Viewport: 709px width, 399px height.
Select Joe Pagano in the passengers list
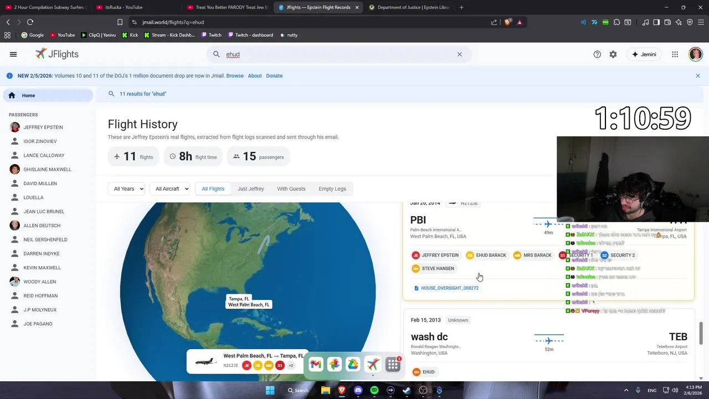point(38,324)
